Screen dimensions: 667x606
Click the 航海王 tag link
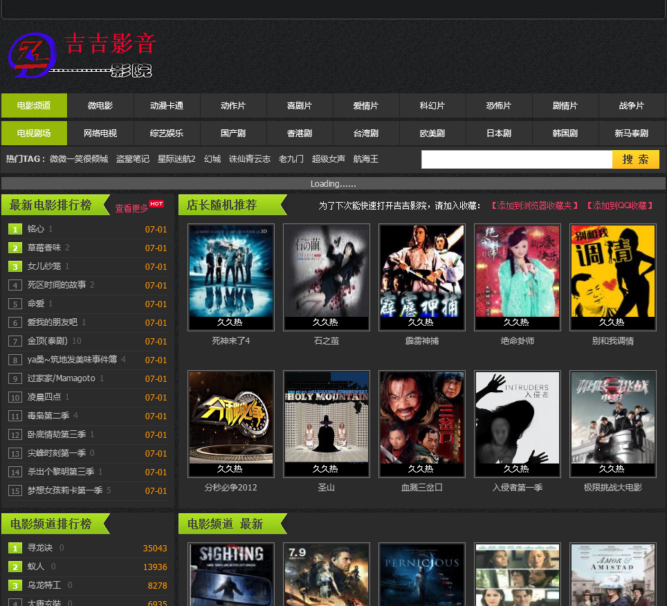click(x=366, y=159)
